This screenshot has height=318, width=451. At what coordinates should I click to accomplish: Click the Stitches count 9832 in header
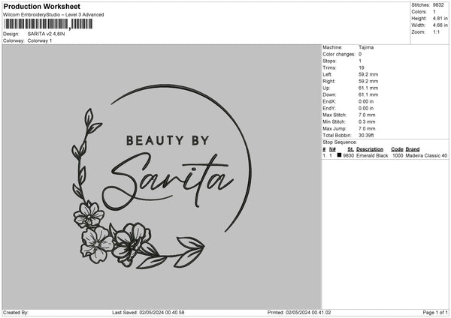point(440,4)
